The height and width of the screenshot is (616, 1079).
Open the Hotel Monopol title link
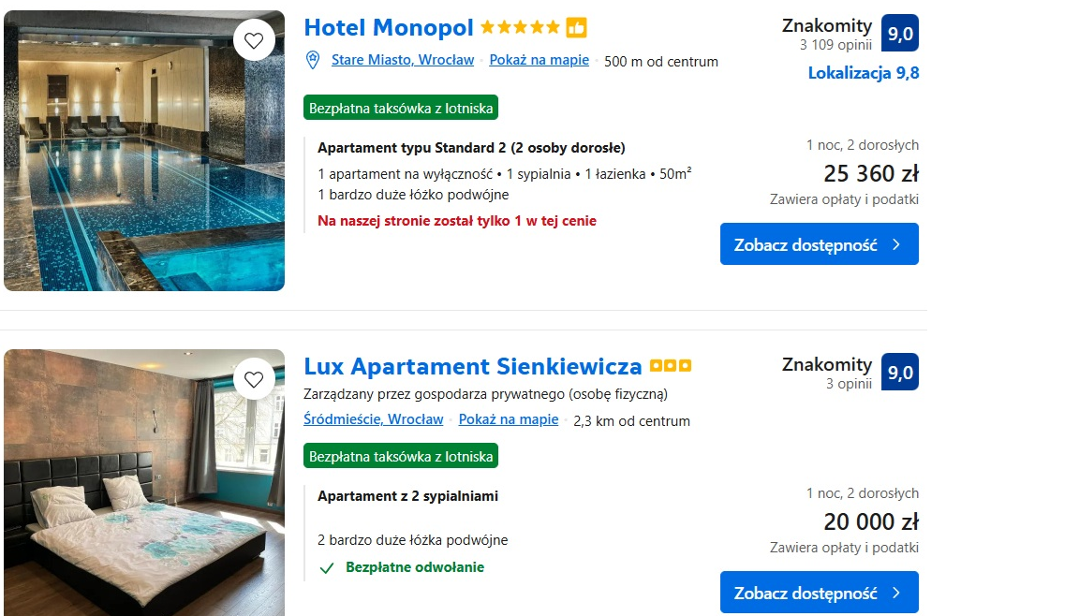(x=389, y=27)
